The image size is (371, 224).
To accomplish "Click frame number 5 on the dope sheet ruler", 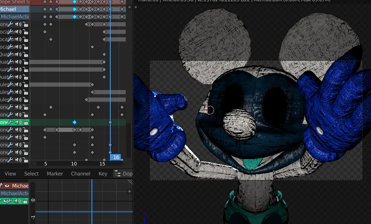I will (x=46, y=164).
